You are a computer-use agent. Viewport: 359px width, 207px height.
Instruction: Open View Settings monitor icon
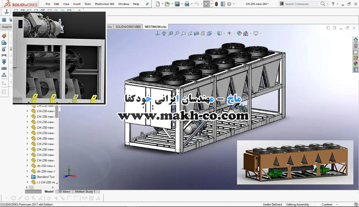pos(256,33)
